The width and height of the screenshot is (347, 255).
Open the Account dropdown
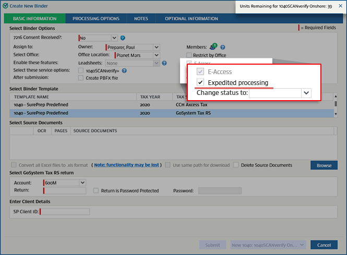click(x=82, y=183)
